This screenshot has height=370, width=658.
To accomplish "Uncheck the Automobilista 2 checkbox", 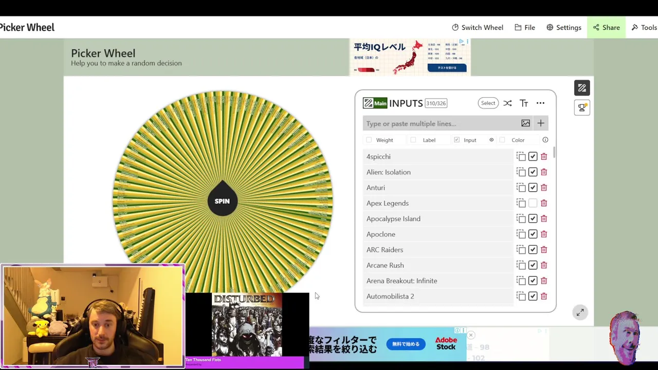I will [x=533, y=296].
